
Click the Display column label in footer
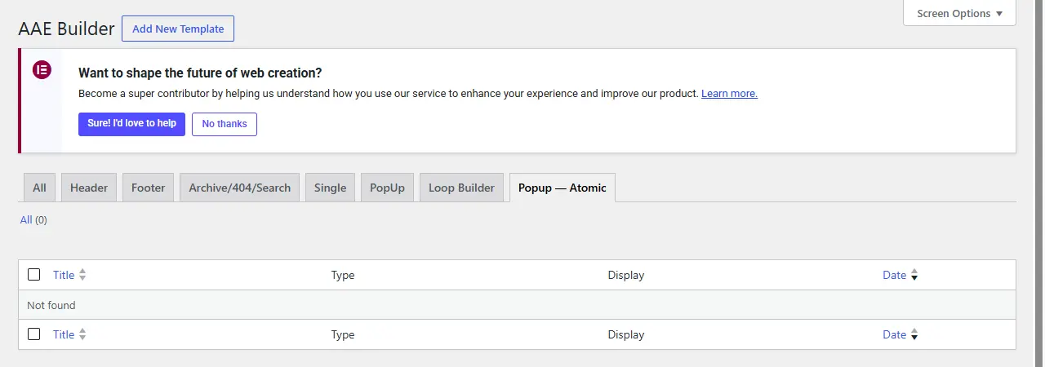626,335
